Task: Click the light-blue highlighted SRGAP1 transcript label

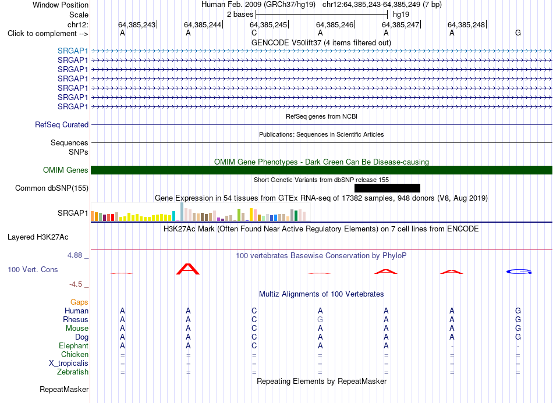Action: click(73, 51)
